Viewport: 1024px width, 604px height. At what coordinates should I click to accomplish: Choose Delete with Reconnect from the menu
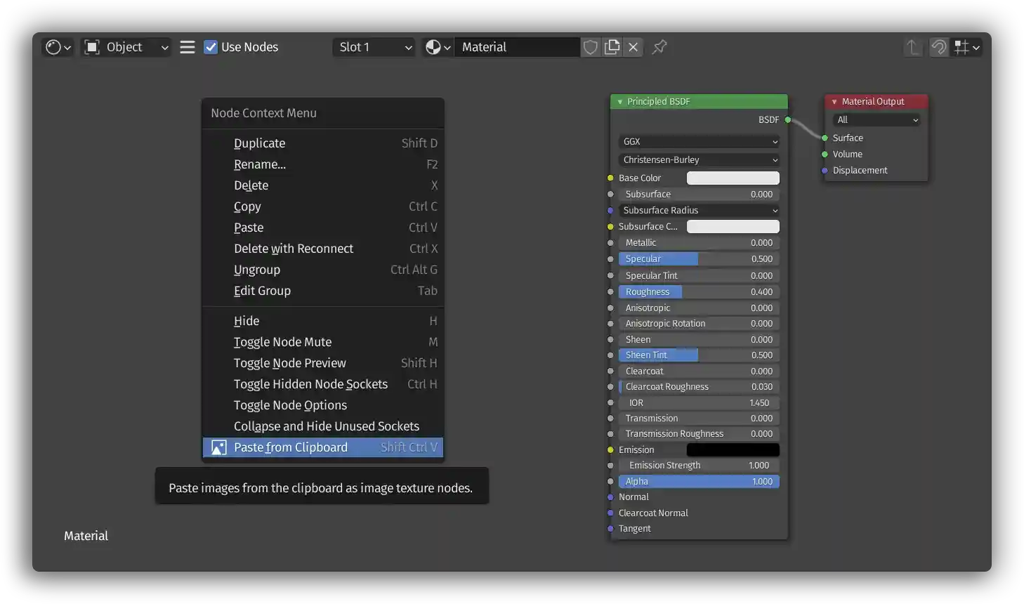coord(294,249)
